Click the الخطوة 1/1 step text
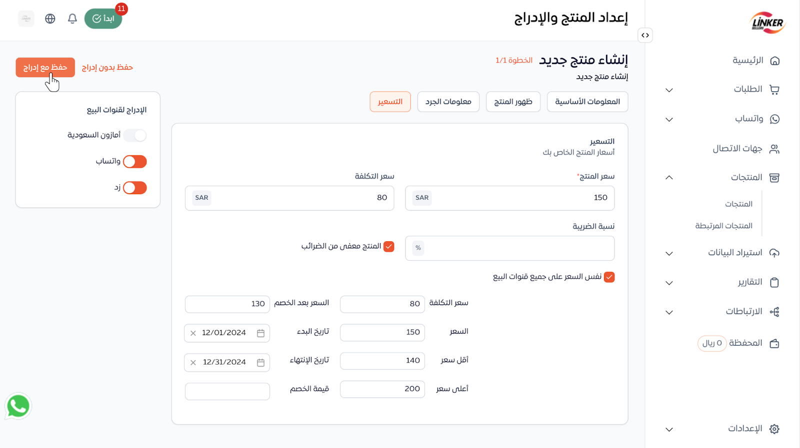The height and width of the screenshot is (448, 800). tap(514, 60)
